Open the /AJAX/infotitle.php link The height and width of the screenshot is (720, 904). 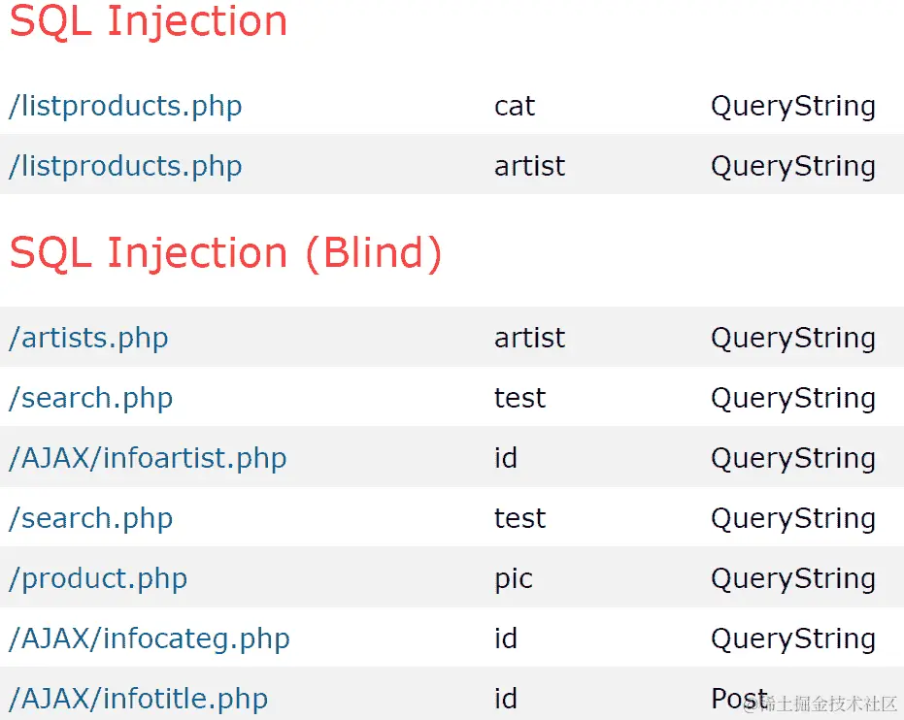(138, 699)
